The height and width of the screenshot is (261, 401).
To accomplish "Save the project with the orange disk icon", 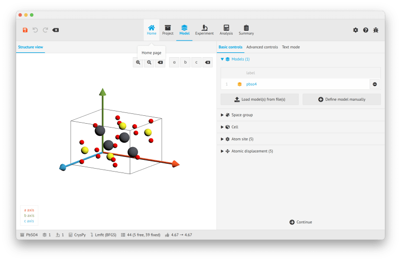I will click(x=25, y=30).
